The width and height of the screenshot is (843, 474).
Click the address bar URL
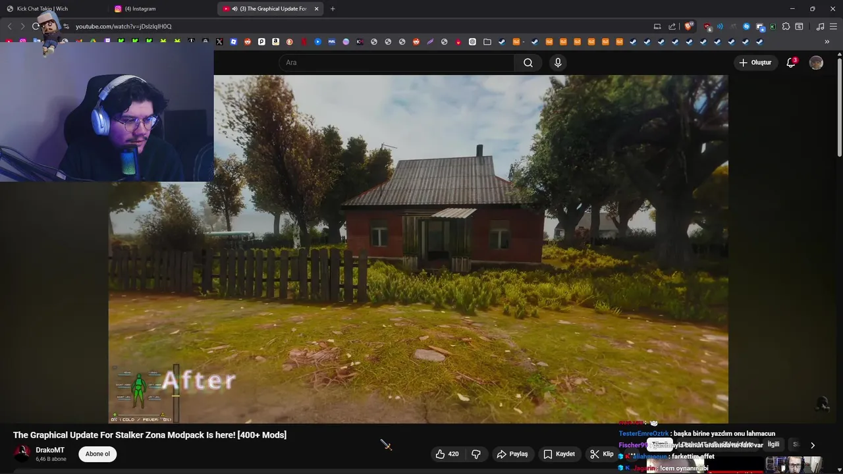[x=124, y=26]
